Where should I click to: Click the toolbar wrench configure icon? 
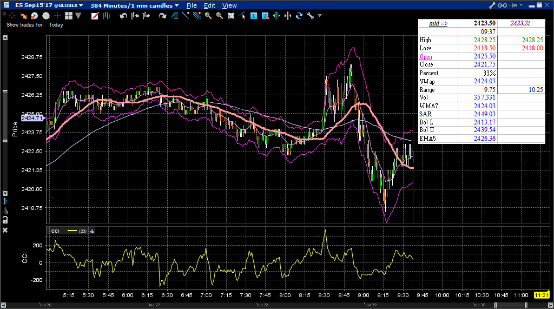[x=311, y=16]
